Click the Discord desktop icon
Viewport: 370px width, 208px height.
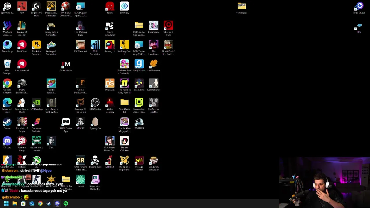7,143
